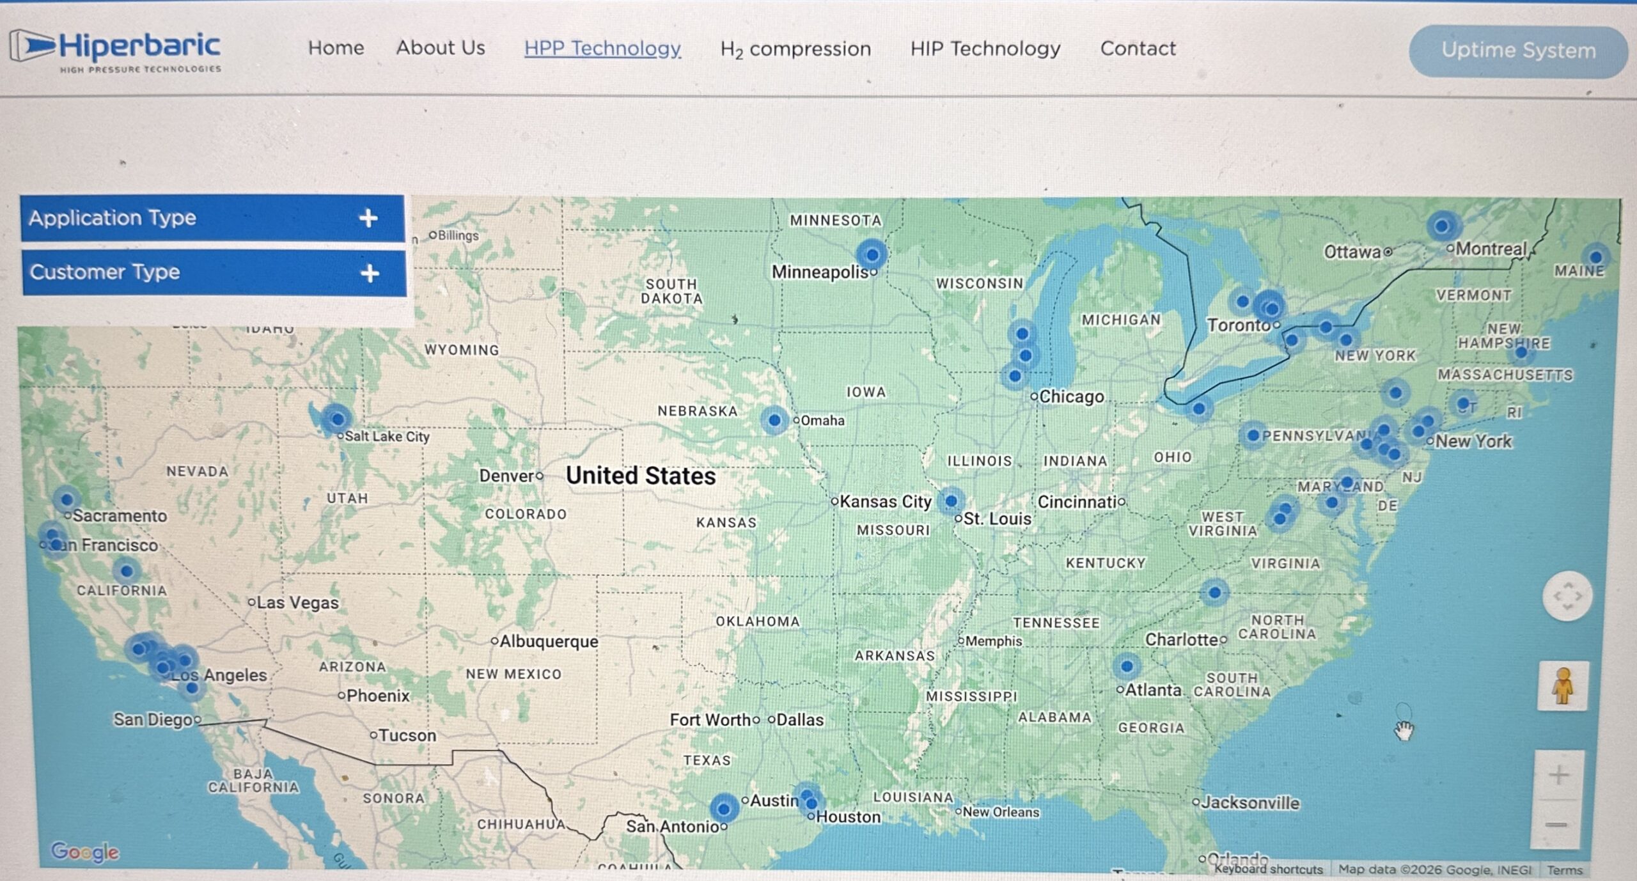Select the marker at Salt Lake City
The height and width of the screenshot is (881, 1637).
pyautogui.click(x=337, y=419)
